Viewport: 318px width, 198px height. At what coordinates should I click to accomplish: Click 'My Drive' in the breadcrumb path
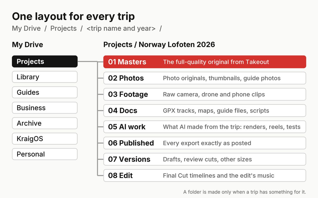pos(26,29)
